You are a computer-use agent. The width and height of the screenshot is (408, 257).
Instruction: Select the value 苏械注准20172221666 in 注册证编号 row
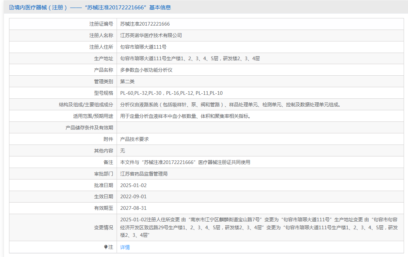coord(145,24)
